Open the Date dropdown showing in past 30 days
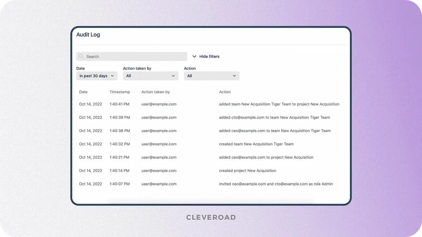This screenshot has width=422, height=237. 97,76
